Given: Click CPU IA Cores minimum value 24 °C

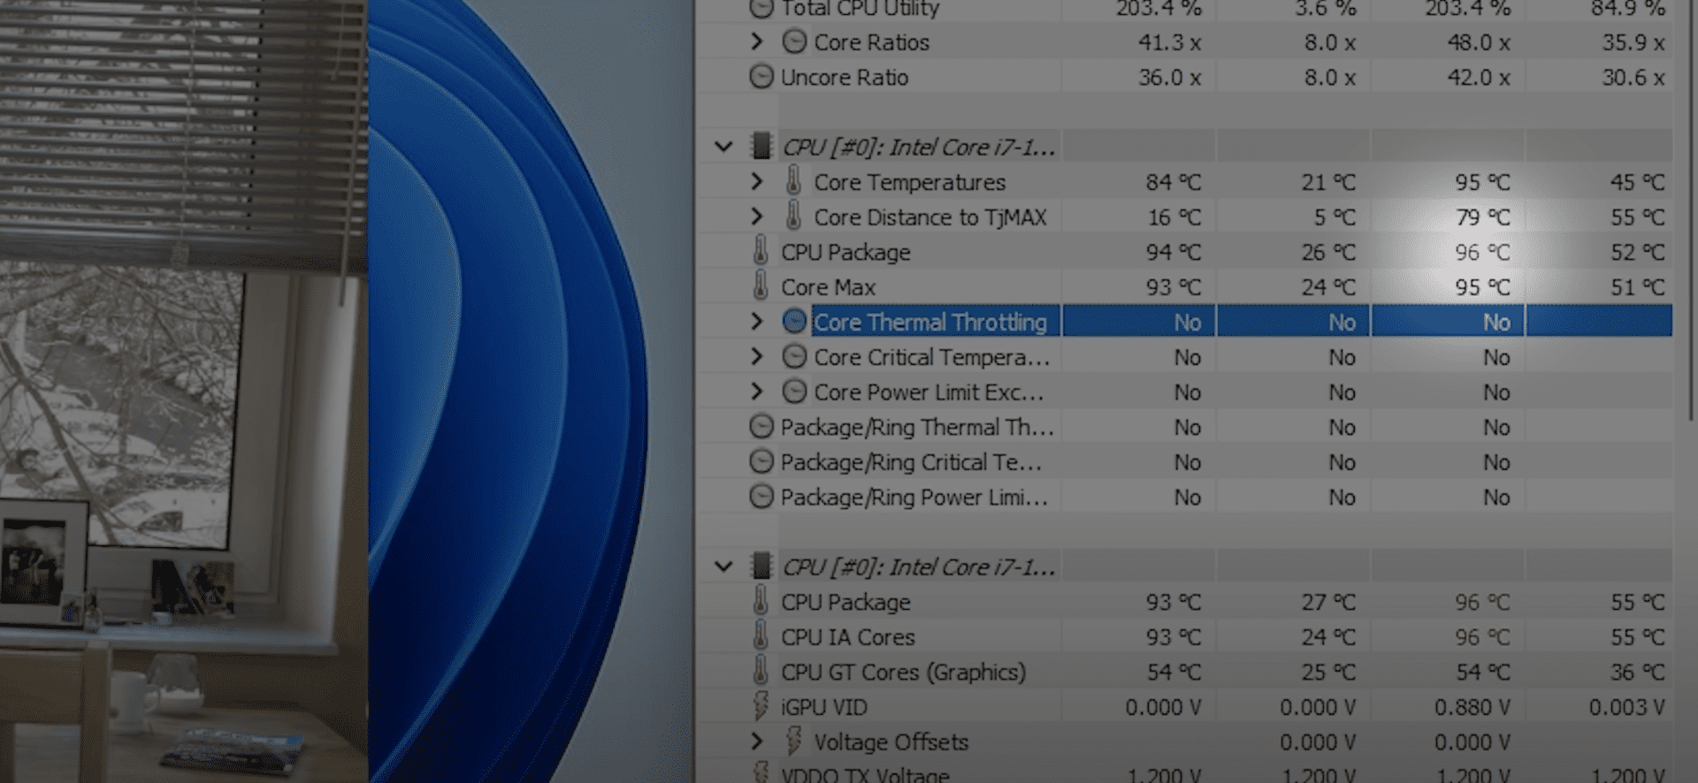Looking at the screenshot, I should 1328,637.
